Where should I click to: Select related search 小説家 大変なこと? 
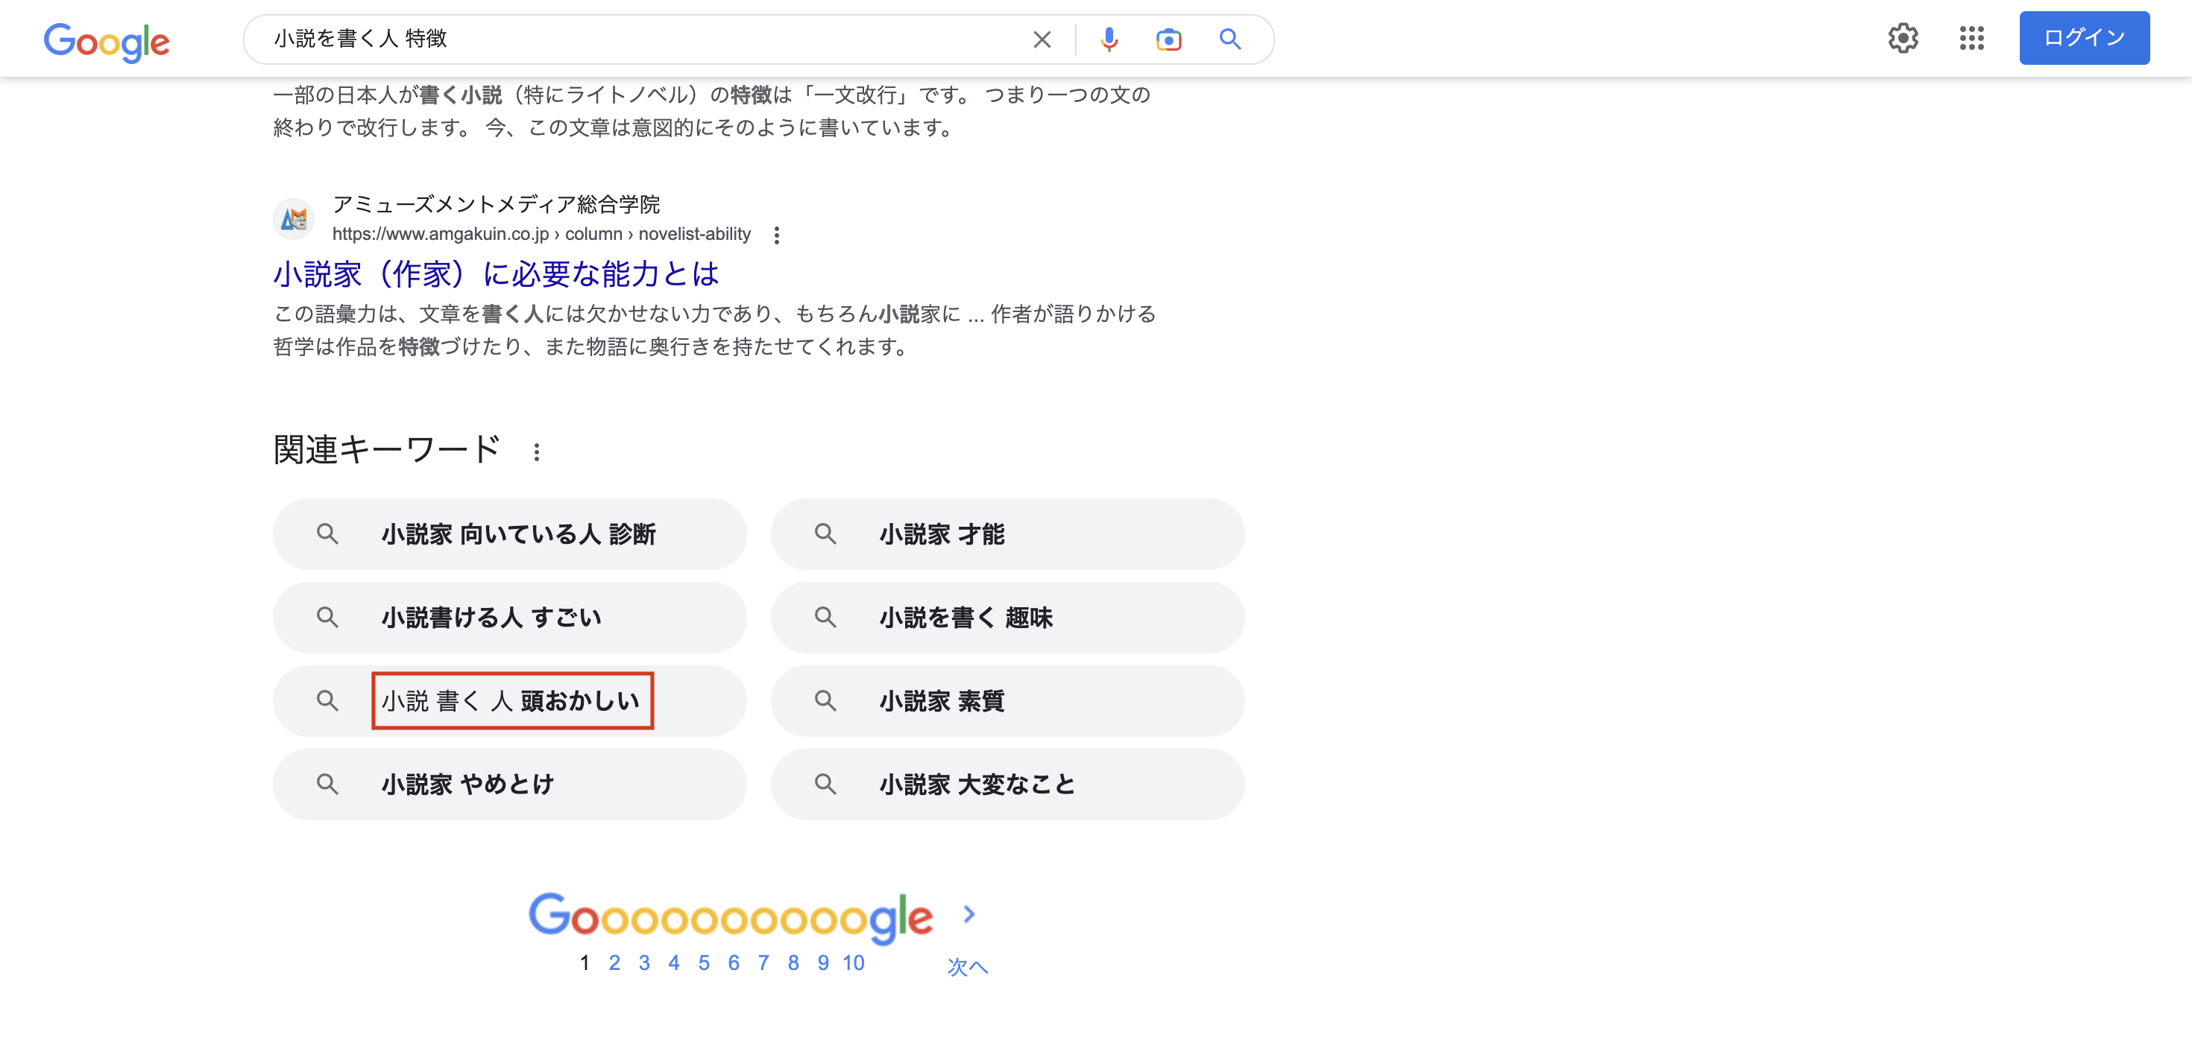1007,784
